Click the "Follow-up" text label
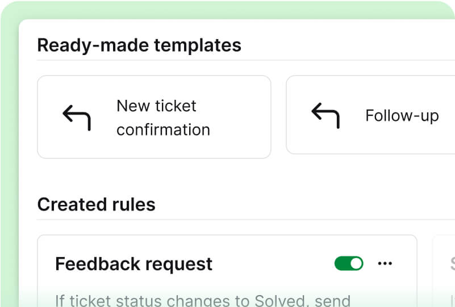 click(x=402, y=116)
